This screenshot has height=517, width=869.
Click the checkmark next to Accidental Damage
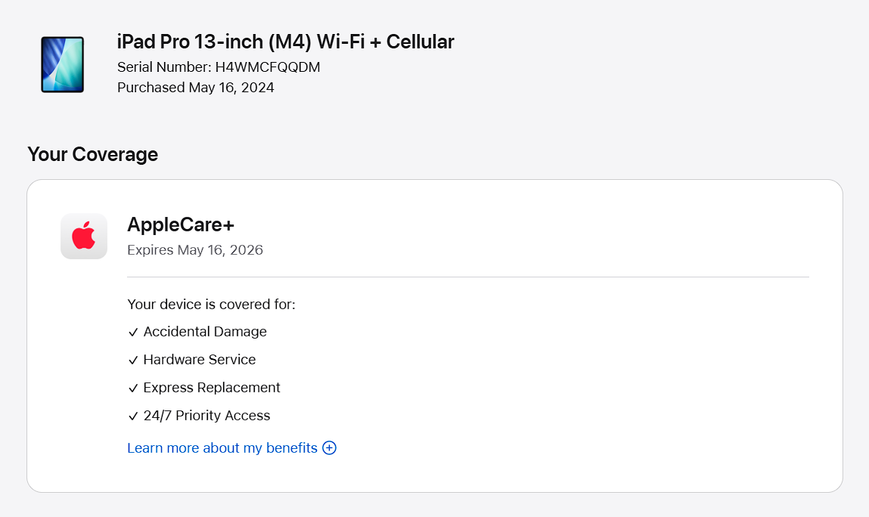tap(133, 333)
